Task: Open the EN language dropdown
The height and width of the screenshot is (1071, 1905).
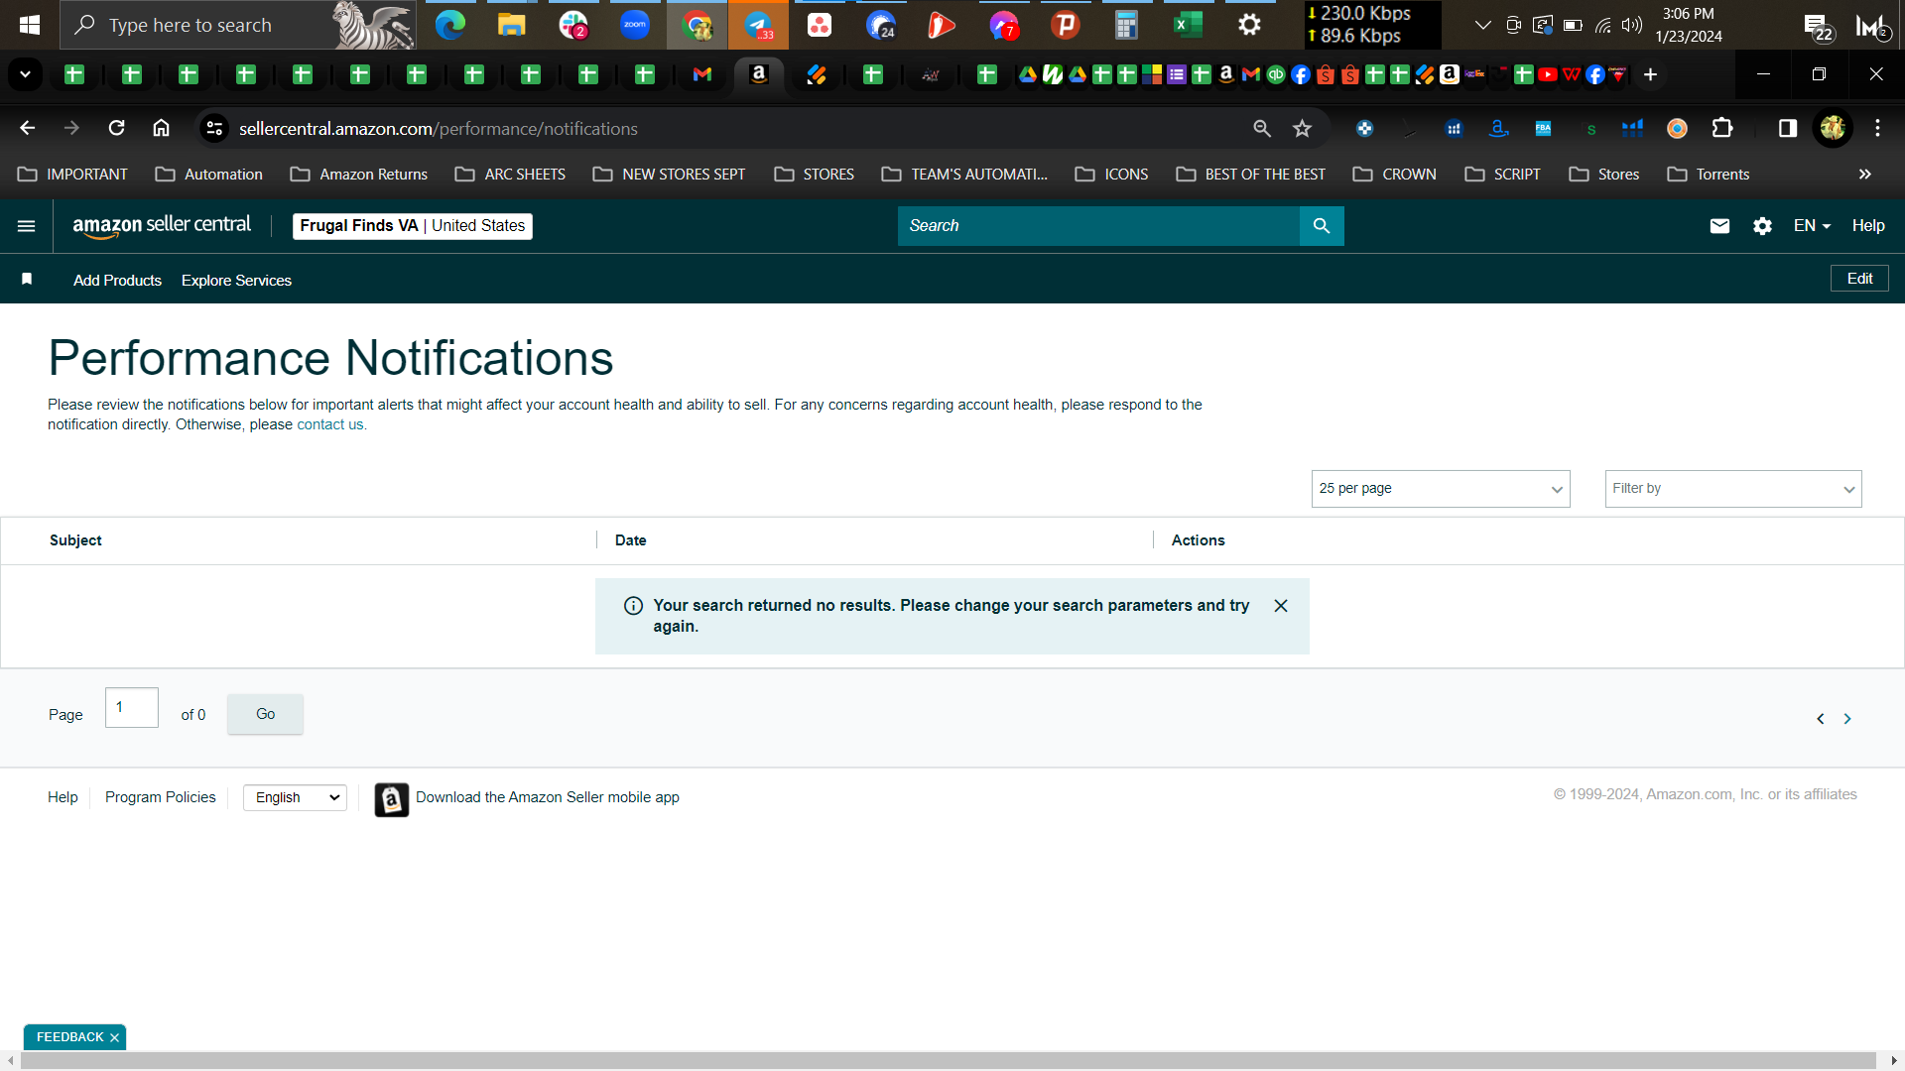Action: [x=1812, y=226]
